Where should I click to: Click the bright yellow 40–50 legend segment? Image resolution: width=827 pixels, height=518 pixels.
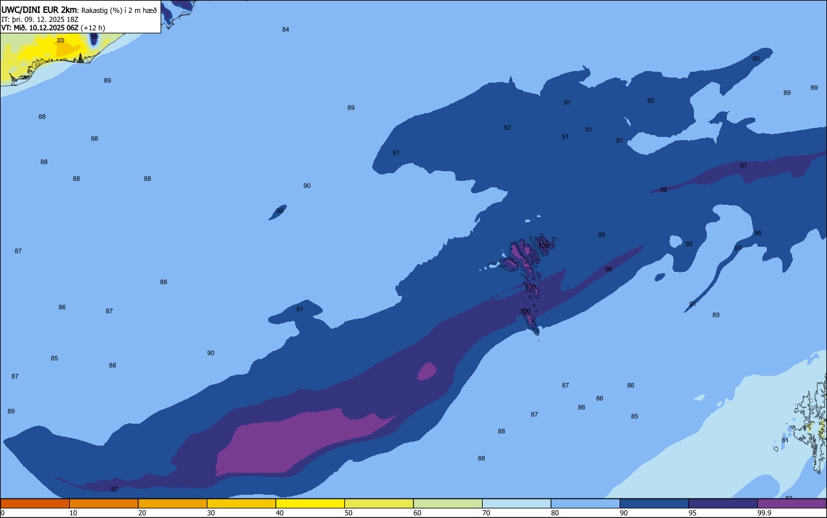pos(310,503)
